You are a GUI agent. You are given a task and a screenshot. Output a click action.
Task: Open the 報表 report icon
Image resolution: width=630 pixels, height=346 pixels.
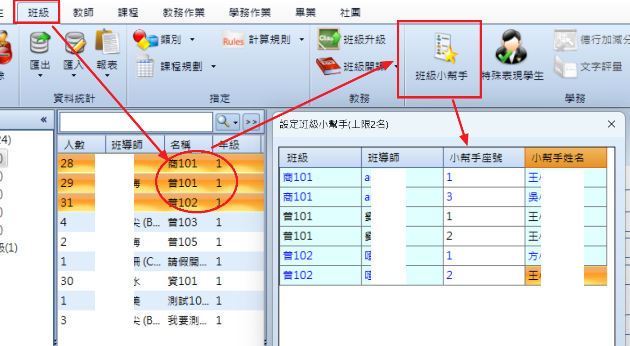point(107,42)
